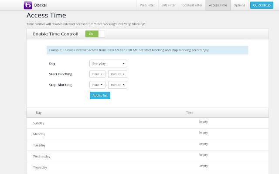Screen dimensions: 279x174
Task: Click the Monday row in the list
Action: pos(147,134)
